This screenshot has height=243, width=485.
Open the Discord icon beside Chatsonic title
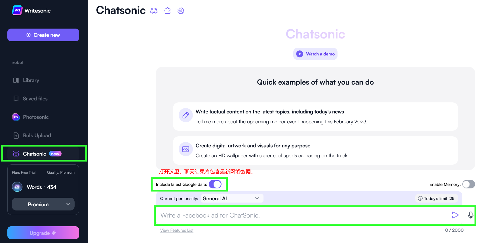click(154, 11)
